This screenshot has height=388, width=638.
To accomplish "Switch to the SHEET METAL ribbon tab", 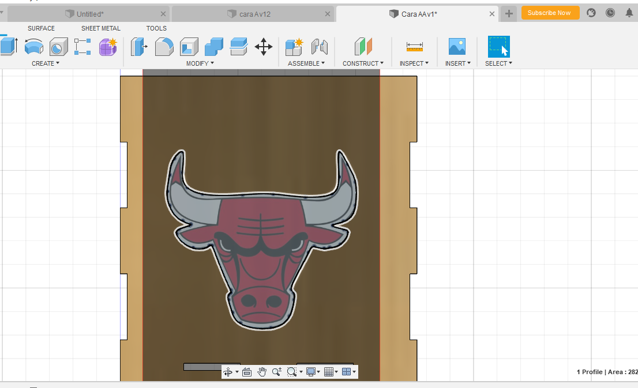I will (x=101, y=28).
